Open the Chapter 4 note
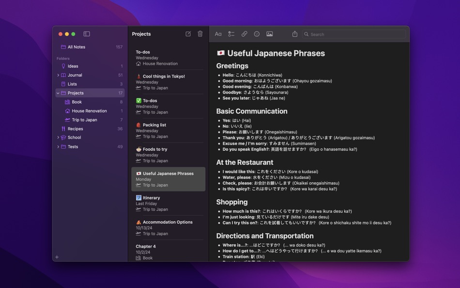Viewport: 460px width, 288px height. tap(169, 252)
